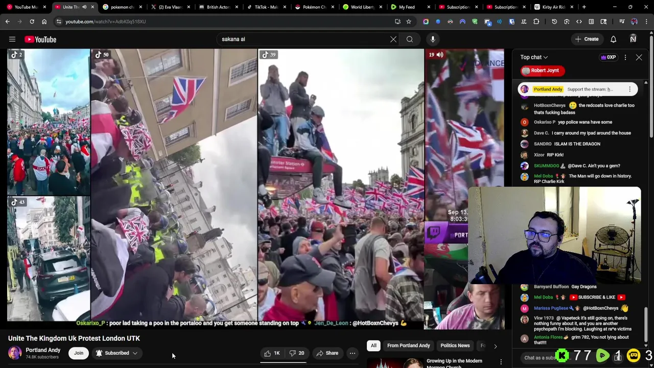Open the YouTube hamburger guide menu
The height and width of the screenshot is (368, 654).
point(12,39)
